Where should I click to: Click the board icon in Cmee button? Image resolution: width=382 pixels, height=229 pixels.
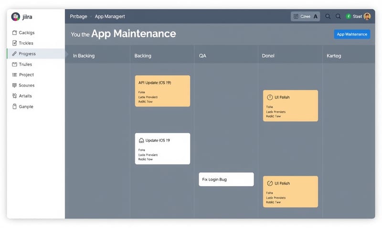pyautogui.click(x=296, y=16)
